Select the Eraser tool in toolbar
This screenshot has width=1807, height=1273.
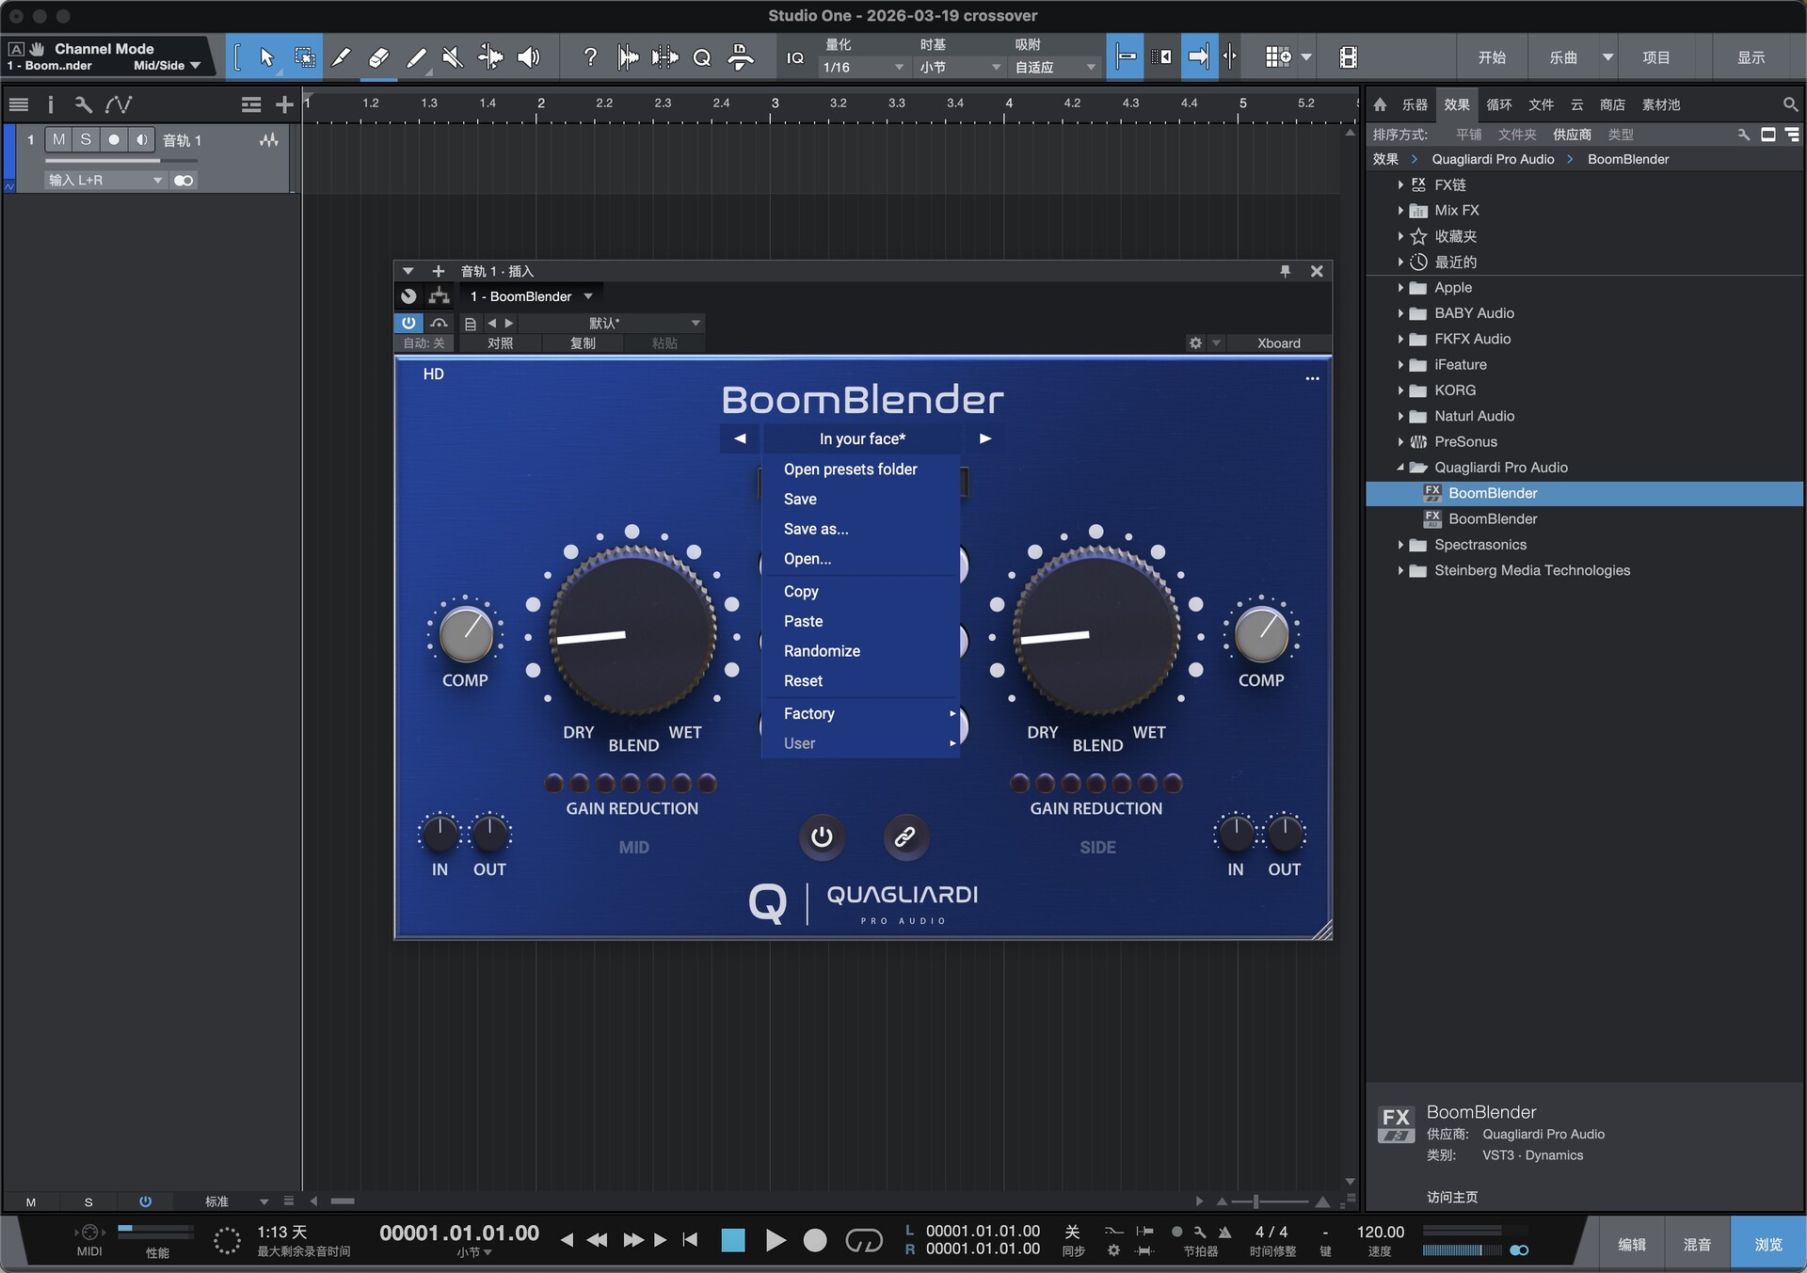[378, 58]
